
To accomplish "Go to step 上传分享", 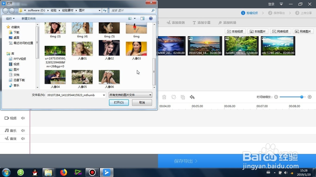I will tap(303, 13).
